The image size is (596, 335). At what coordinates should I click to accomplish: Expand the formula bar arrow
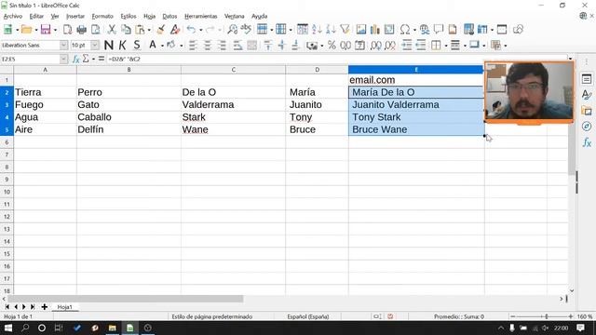click(x=570, y=59)
